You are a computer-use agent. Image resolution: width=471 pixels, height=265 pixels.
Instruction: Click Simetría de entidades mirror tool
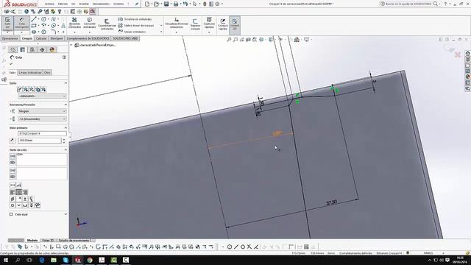point(135,19)
